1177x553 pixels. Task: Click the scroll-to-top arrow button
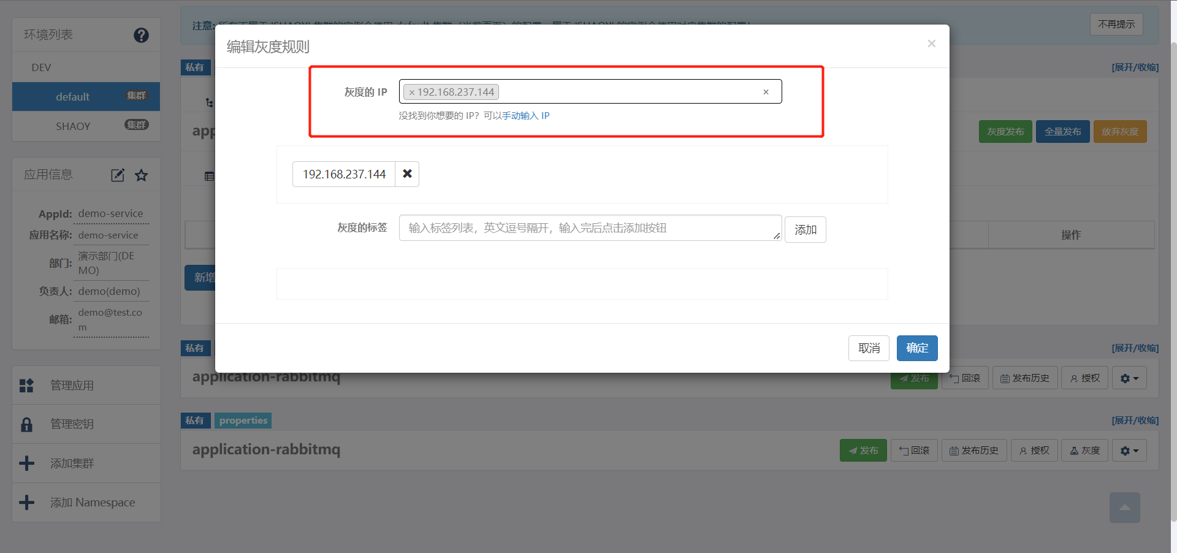point(1124,508)
